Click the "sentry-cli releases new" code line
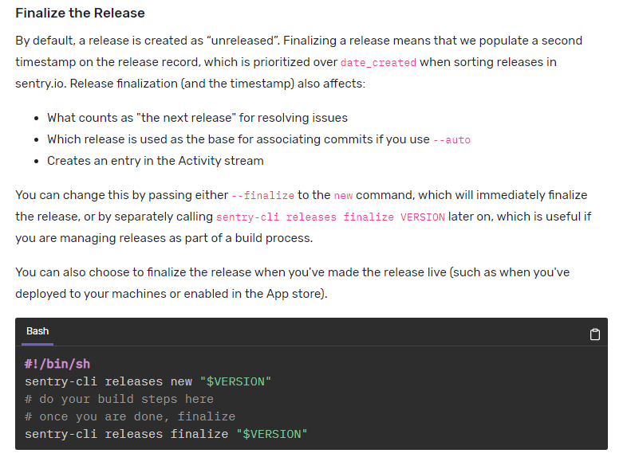The image size is (631, 465). (108, 381)
